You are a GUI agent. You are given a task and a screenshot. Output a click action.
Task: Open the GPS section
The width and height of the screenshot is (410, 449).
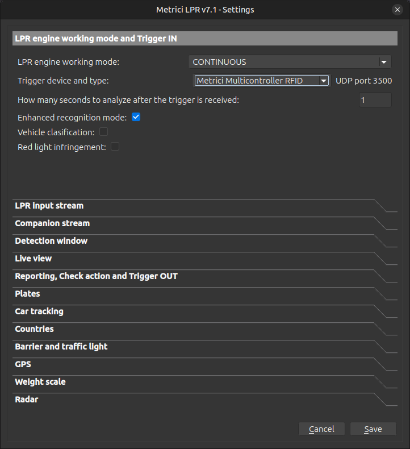pos(205,364)
